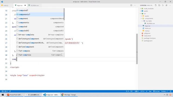The height and width of the screenshot is (97, 173).
Task: Open explorer panel more actions ellipsis
Action: click(170, 5)
